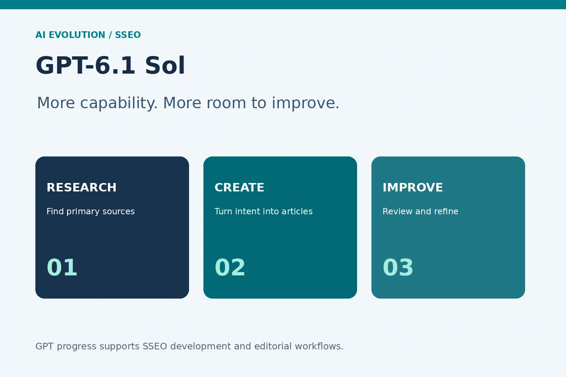Click the footer sentence about GPT progress
This screenshot has width=566, height=377.
pos(189,346)
